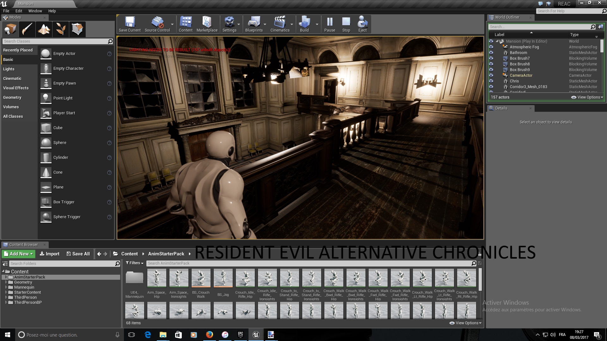The width and height of the screenshot is (607, 341).
Task: Open the Cinematics toolbar icon
Action: pos(280,24)
